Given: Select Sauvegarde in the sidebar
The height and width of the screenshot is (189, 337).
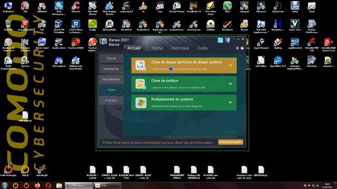Looking at the screenshot, I should tap(111, 69).
